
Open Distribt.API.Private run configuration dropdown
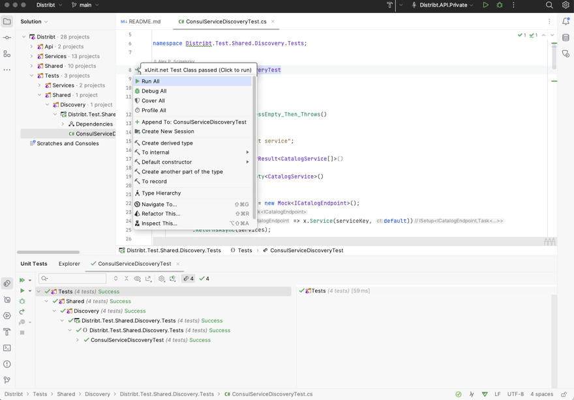click(443, 5)
